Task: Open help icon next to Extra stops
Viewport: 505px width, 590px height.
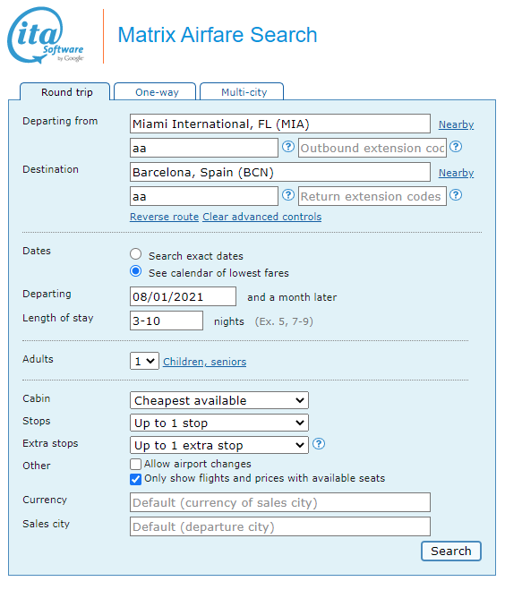Action: pyautogui.click(x=319, y=444)
